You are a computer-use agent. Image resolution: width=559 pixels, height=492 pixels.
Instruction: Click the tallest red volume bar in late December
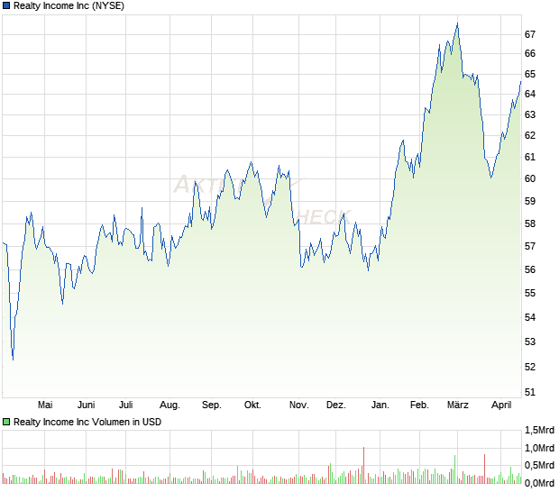[363, 465]
